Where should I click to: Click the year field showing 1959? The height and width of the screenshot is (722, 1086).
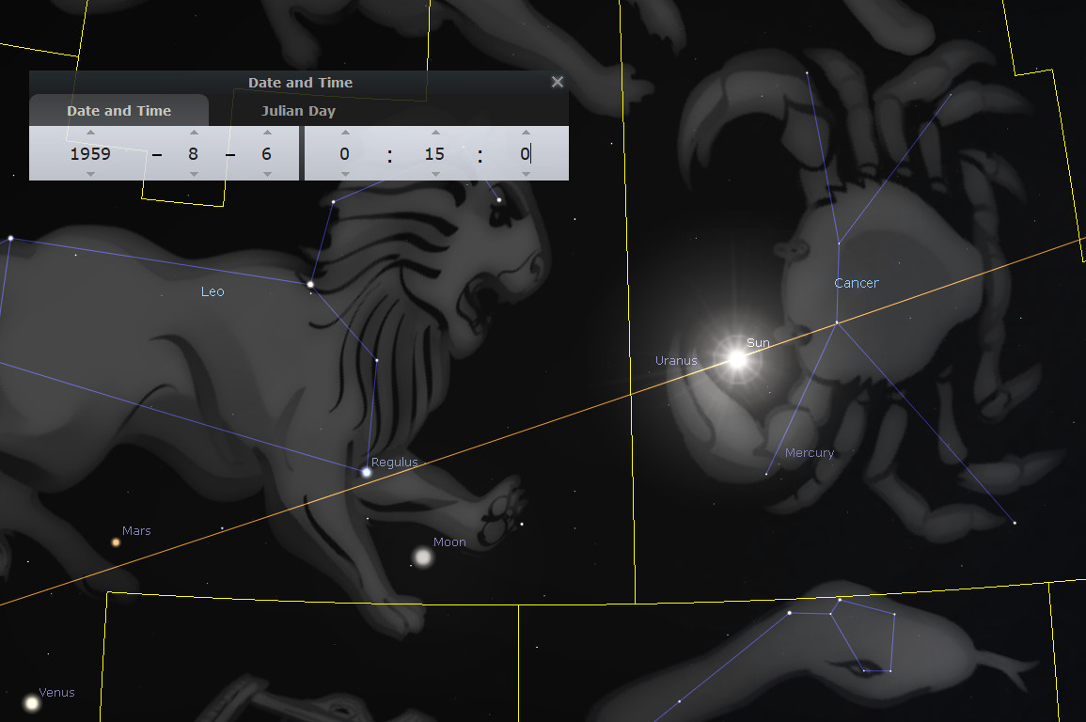pos(90,153)
